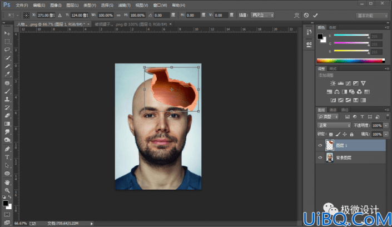Select the Pen tool

coord(7,149)
